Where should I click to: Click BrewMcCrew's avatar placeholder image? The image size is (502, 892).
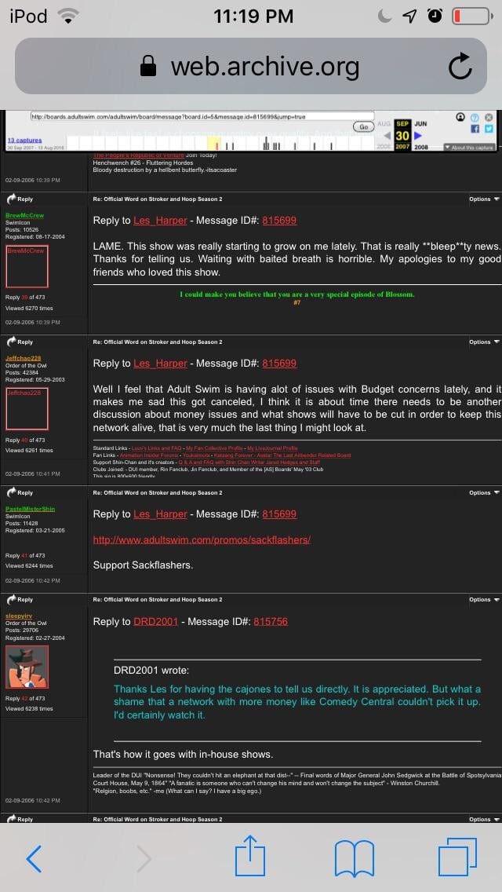tap(27, 266)
